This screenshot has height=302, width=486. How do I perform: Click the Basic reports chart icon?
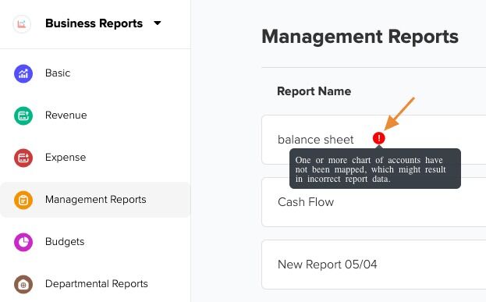pyautogui.click(x=23, y=73)
